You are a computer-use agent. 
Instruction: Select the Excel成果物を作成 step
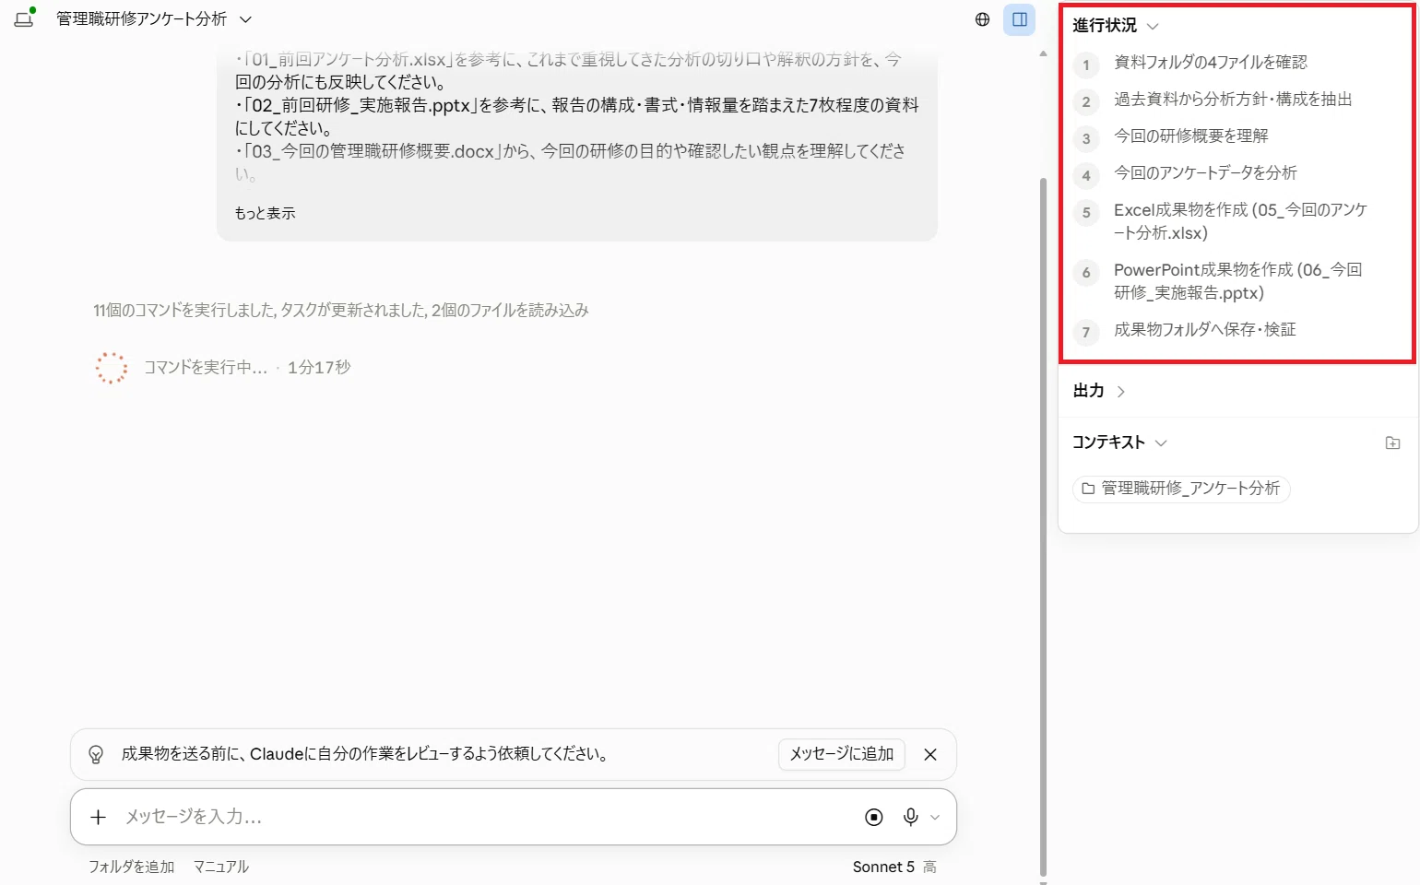pyautogui.click(x=1240, y=221)
